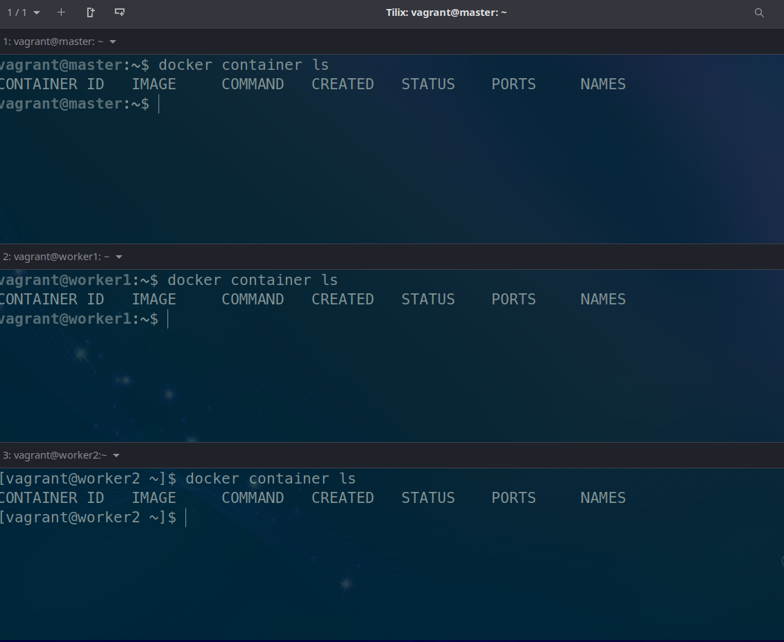This screenshot has height=642, width=784.
Task: Click the '2: vagrant@worker1: ~' title label
Action: pyautogui.click(x=56, y=257)
